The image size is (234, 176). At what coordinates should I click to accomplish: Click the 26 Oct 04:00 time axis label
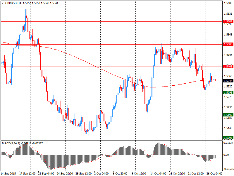[214, 174]
